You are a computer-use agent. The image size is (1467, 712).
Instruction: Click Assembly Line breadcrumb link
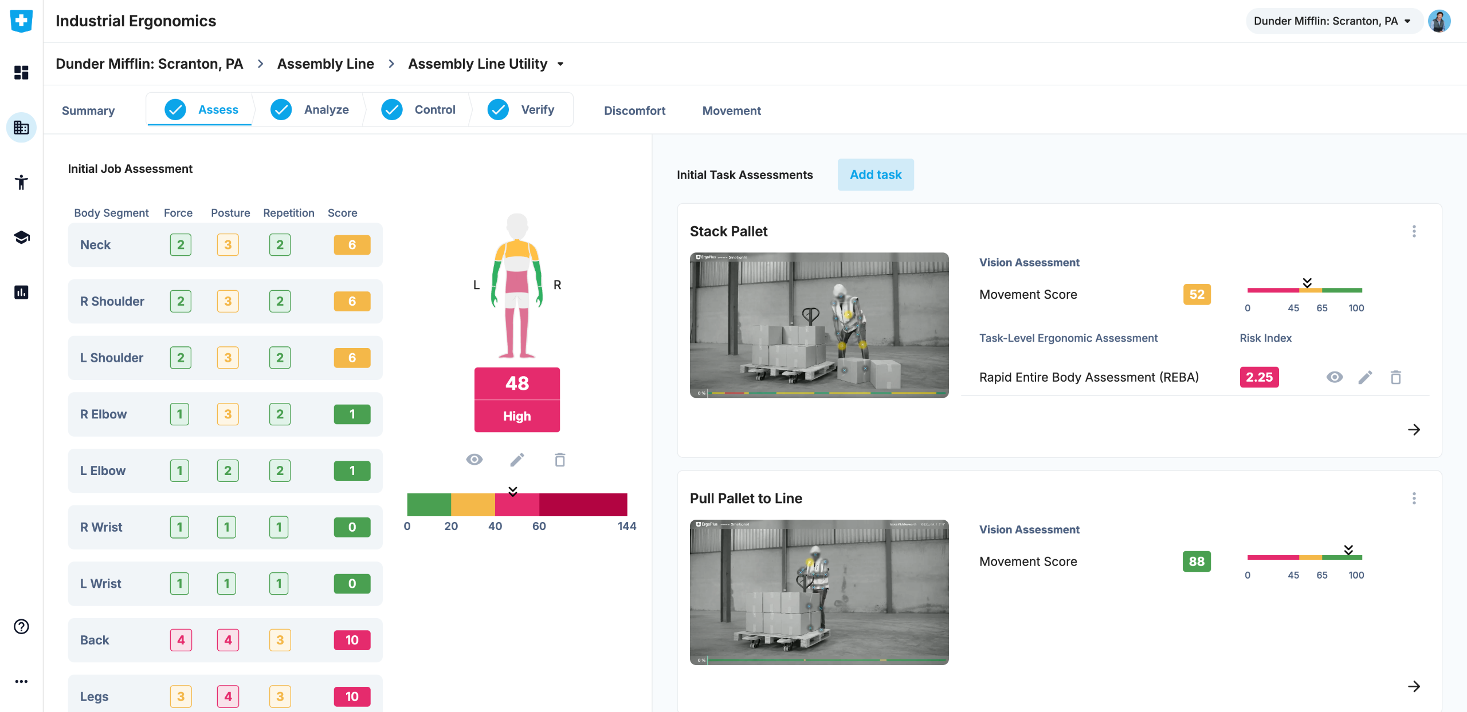click(x=325, y=64)
